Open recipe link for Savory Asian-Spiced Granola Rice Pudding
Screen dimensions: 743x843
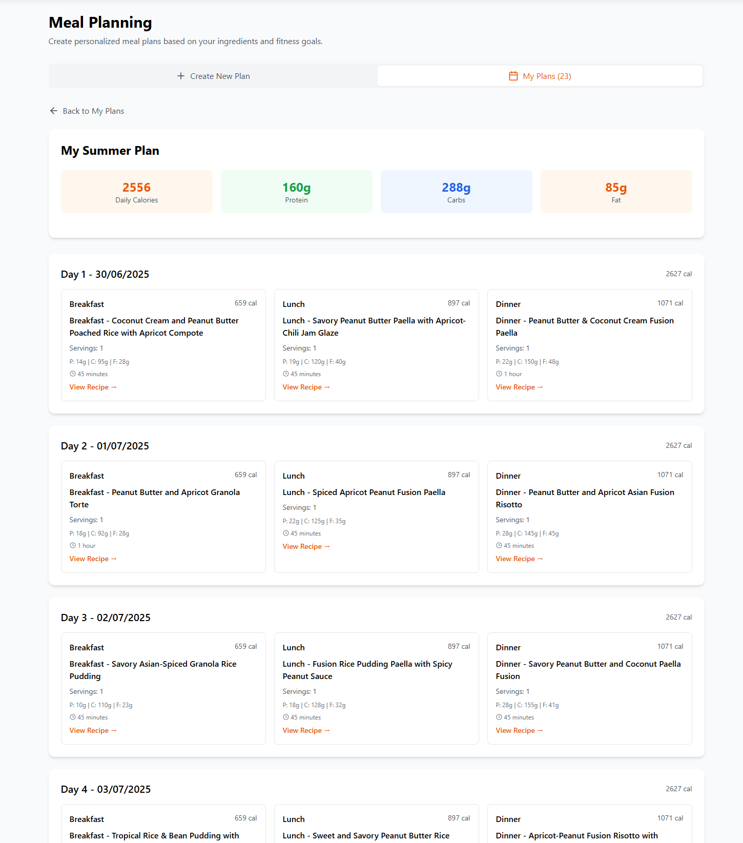(93, 731)
